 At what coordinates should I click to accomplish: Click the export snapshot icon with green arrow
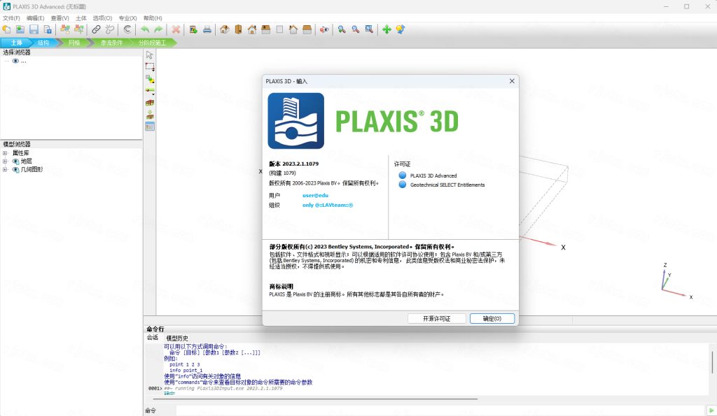193,29
